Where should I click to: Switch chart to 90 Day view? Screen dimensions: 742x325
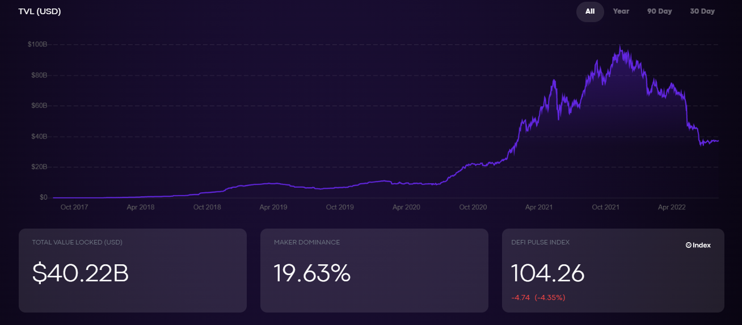point(659,11)
